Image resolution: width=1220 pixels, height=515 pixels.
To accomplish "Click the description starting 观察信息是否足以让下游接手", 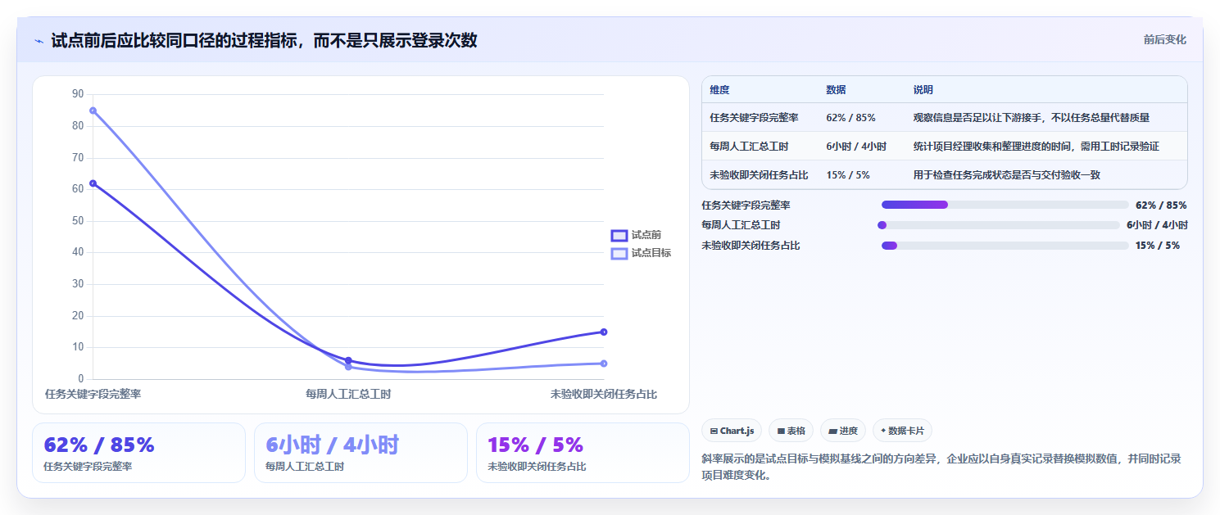I will 1031,118.
